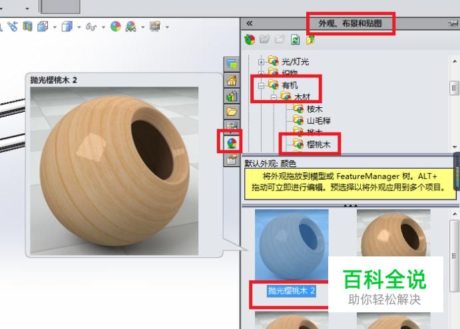The width and height of the screenshot is (460, 329).
Task: Click the thumbnail list scrollbar up arrow
Action: pos(455,214)
